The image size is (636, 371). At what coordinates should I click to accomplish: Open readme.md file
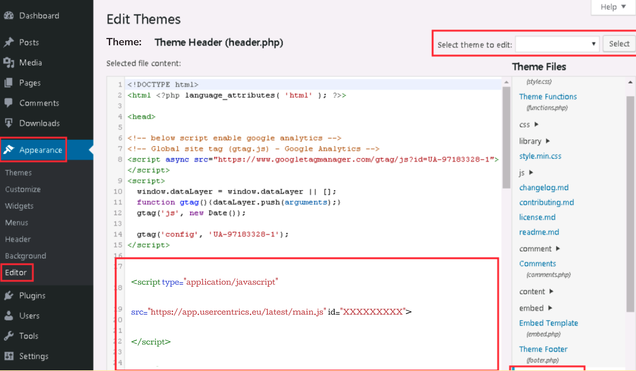pyautogui.click(x=539, y=232)
